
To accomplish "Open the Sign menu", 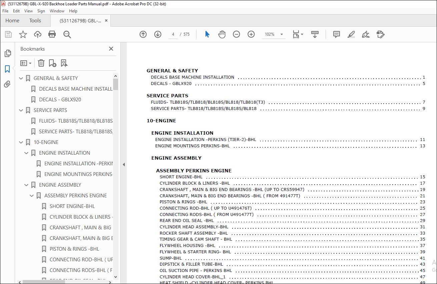I will pos(41,11).
